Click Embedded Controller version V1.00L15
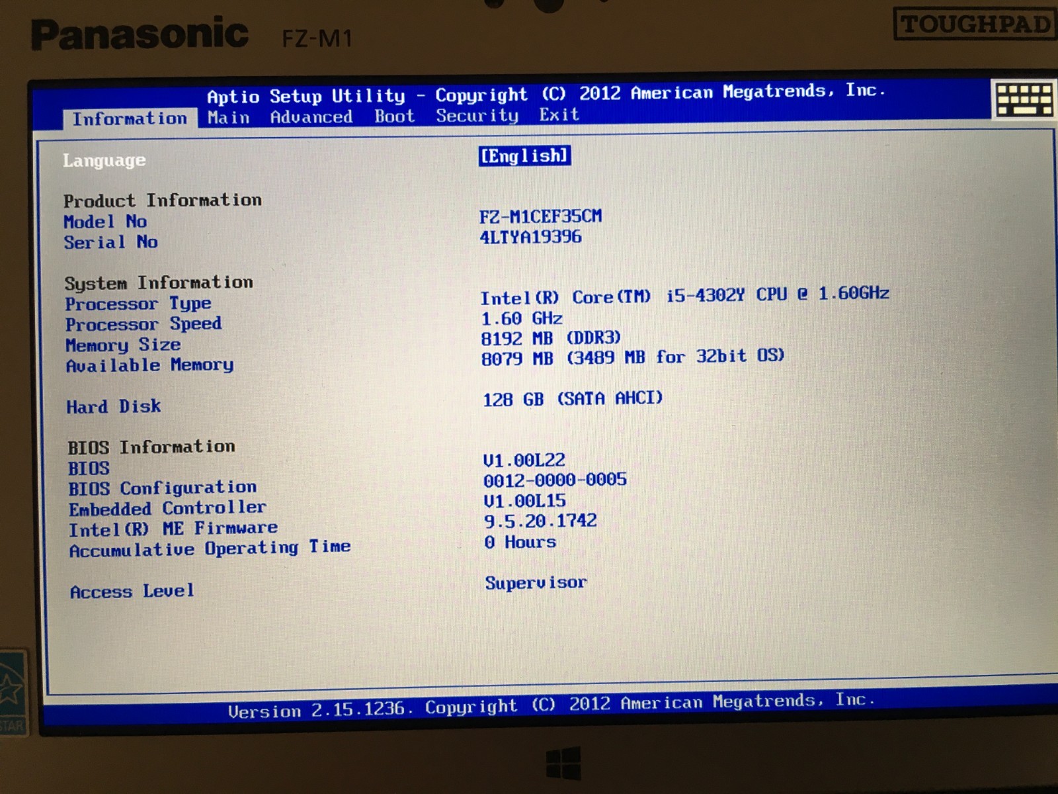The height and width of the screenshot is (794, 1058). click(525, 501)
